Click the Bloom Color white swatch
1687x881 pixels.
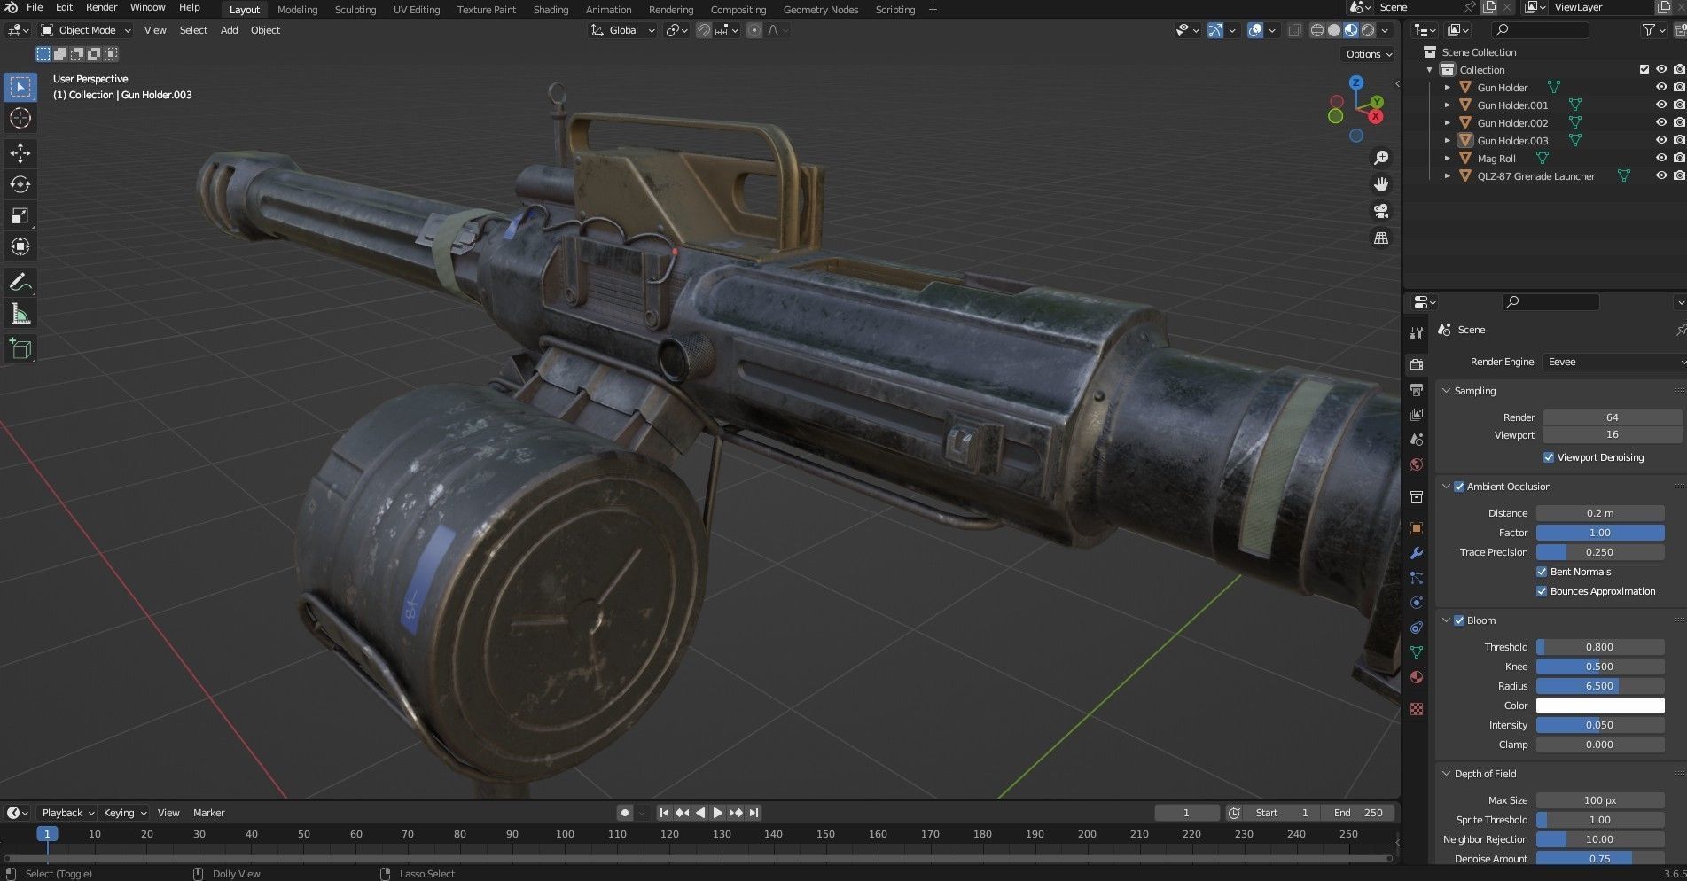coord(1600,706)
